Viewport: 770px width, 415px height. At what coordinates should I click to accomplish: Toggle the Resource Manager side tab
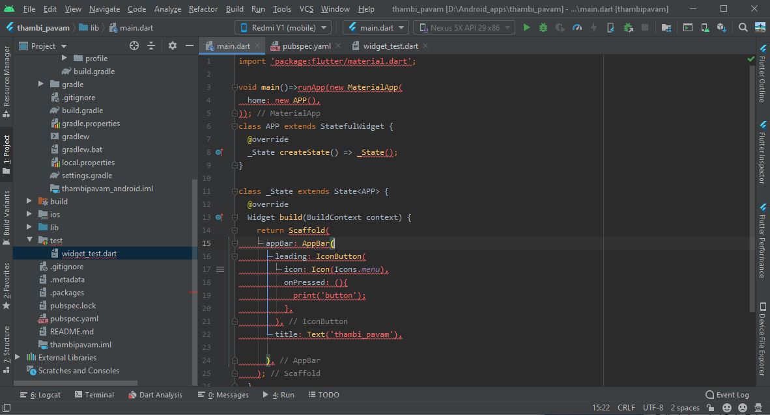pos(7,82)
